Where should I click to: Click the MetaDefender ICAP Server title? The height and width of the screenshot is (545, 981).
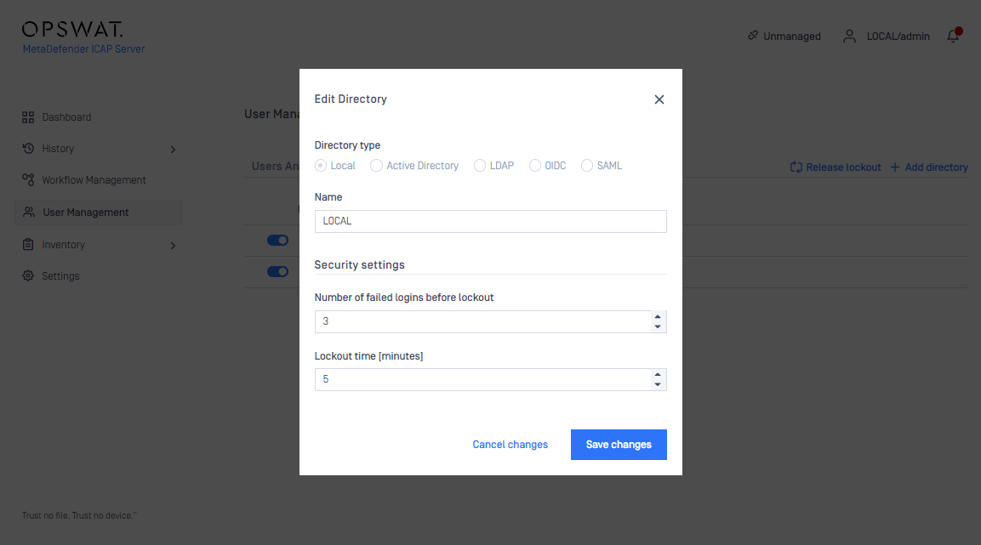click(x=84, y=48)
